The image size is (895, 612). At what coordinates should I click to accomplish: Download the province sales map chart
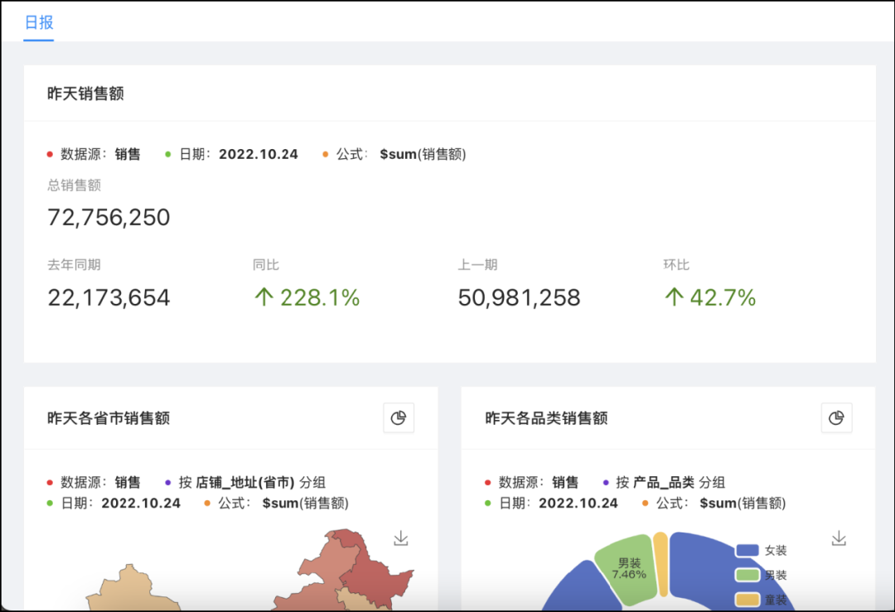(x=401, y=538)
